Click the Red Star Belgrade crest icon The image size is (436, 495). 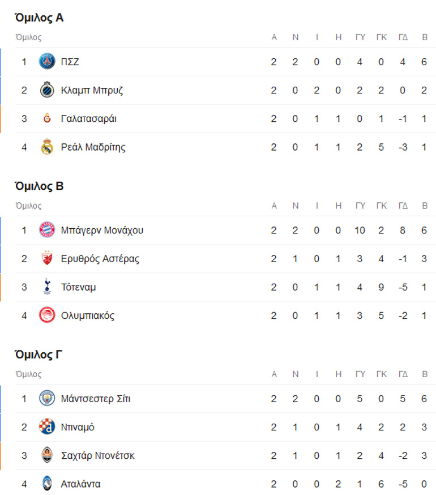coord(47,258)
